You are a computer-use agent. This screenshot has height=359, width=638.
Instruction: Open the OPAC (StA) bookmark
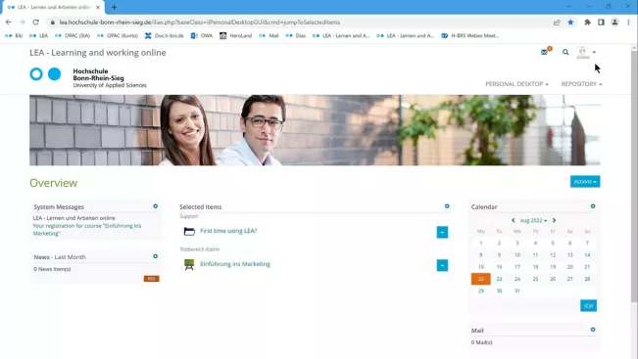click(73, 36)
